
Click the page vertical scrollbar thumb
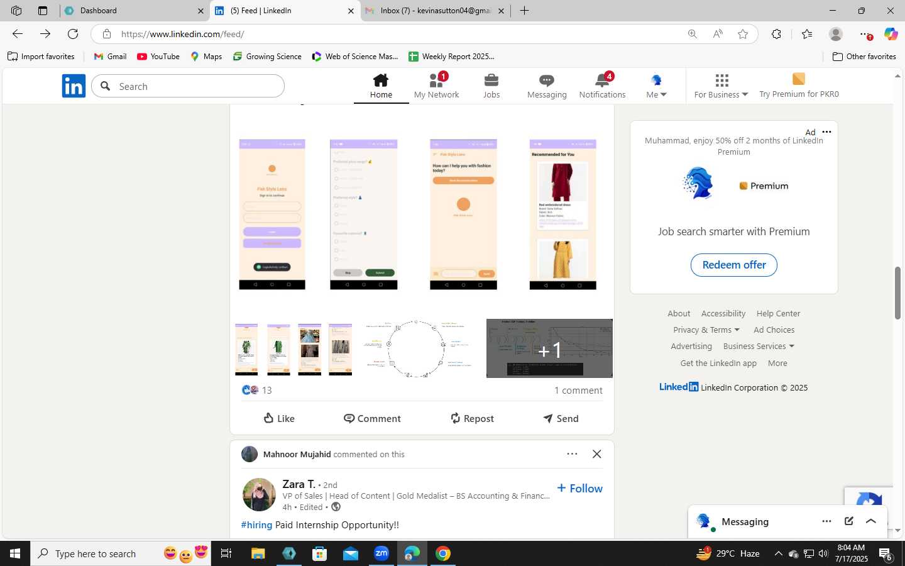[897, 293]
